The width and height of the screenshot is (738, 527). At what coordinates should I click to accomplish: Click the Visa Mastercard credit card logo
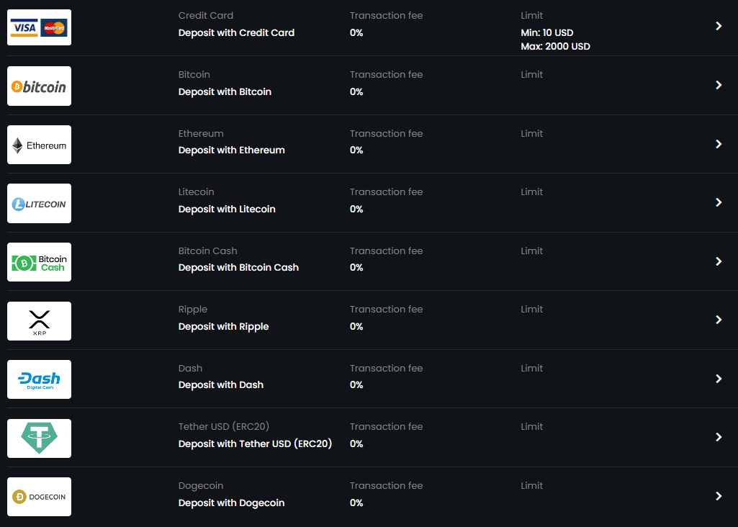[x=39, y=27]
